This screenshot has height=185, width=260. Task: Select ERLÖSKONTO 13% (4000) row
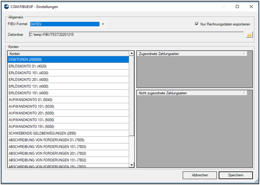click(68, 86)
